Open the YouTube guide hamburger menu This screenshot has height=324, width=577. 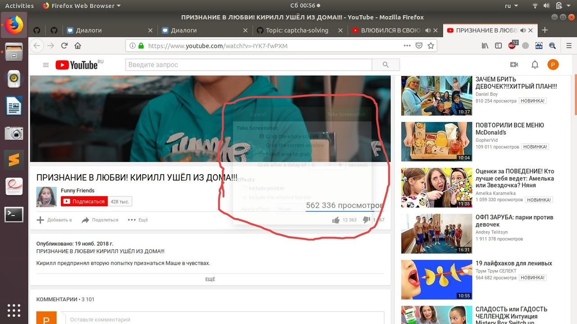[46, 65]
